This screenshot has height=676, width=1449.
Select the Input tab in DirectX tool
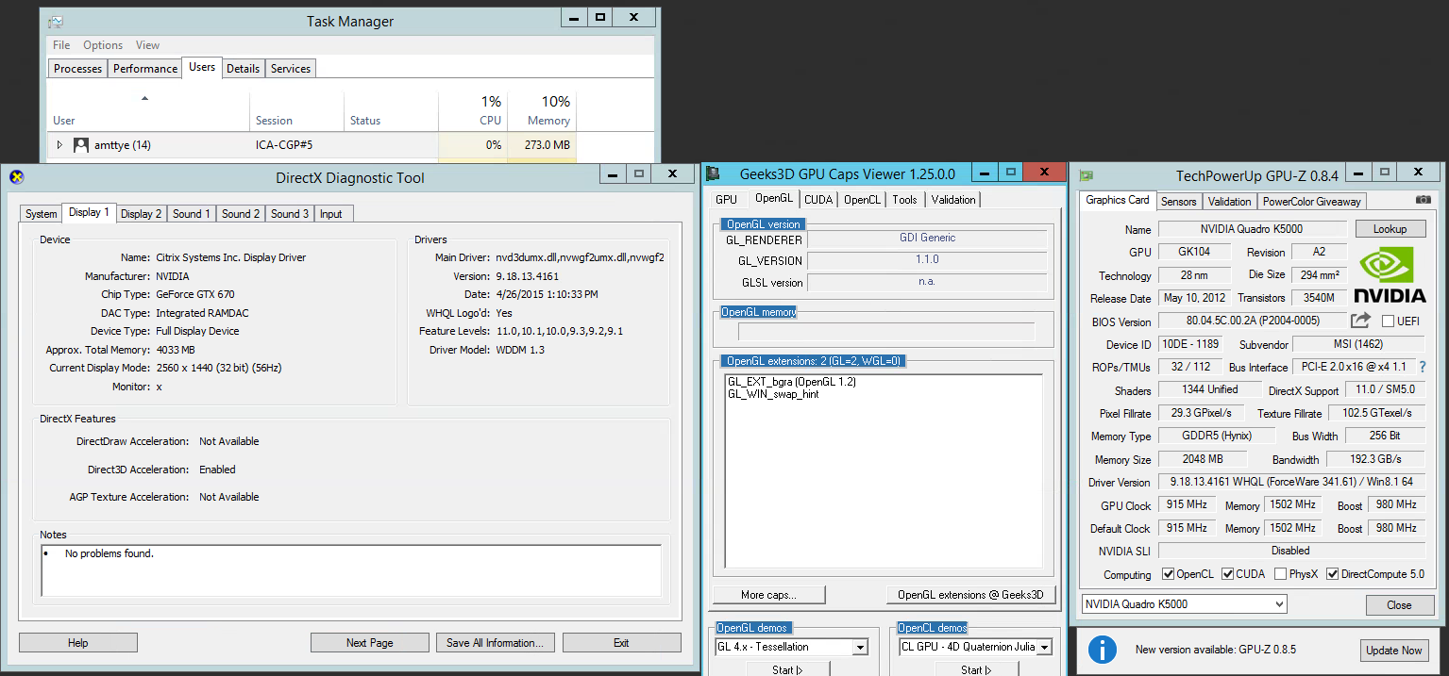tap(331, 214)
